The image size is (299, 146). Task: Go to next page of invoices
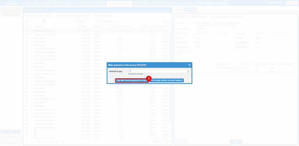(x=58, y=141)
